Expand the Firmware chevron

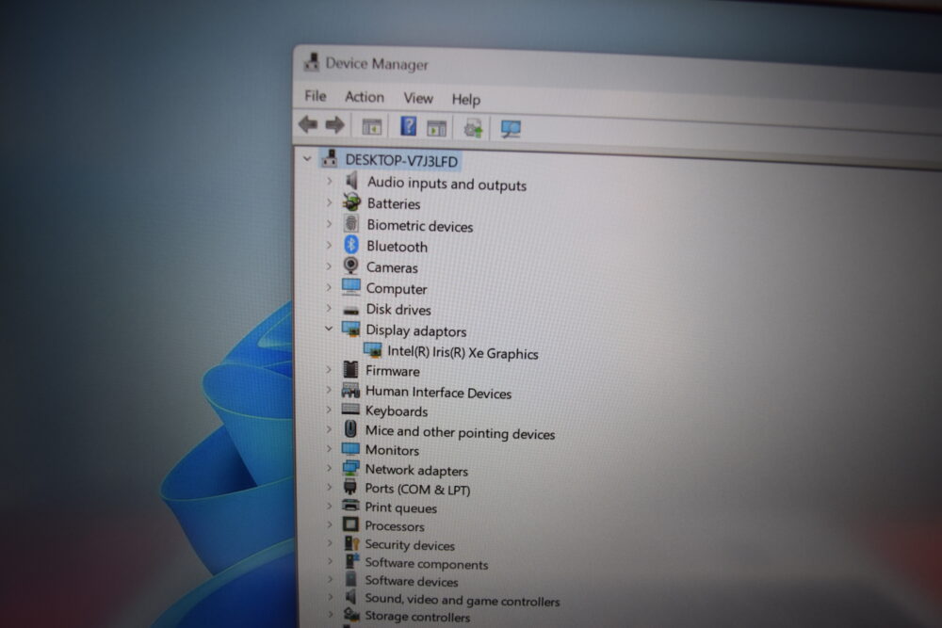coord(329,369)
